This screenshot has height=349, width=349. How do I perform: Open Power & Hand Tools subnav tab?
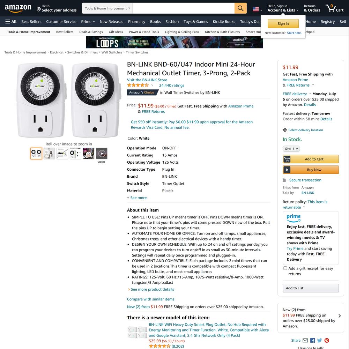(x=144, y=32)
